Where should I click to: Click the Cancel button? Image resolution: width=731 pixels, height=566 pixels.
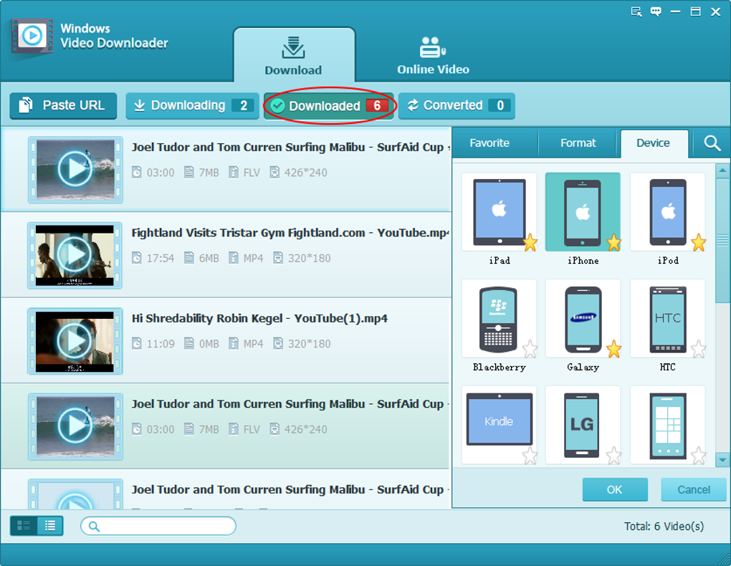[x=694, y=489]
